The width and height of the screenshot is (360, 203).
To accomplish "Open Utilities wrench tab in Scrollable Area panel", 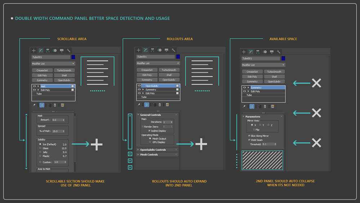I will point(68,50).
